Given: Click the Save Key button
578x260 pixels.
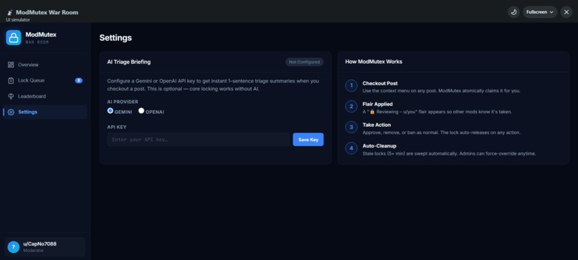Looking at the screenshot, I should [x=308, y=140].
